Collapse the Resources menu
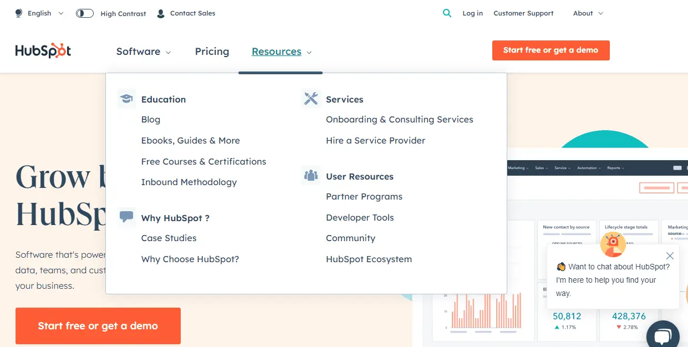Viewport: 688px width, 347px height. tap(282, 52)
